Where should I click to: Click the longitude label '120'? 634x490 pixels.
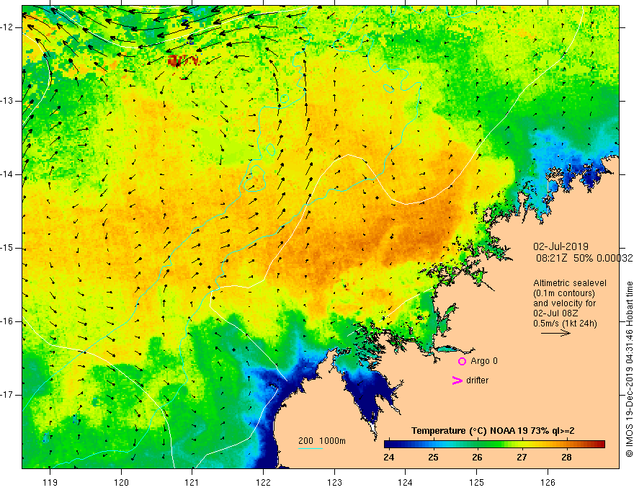[121, 482]
